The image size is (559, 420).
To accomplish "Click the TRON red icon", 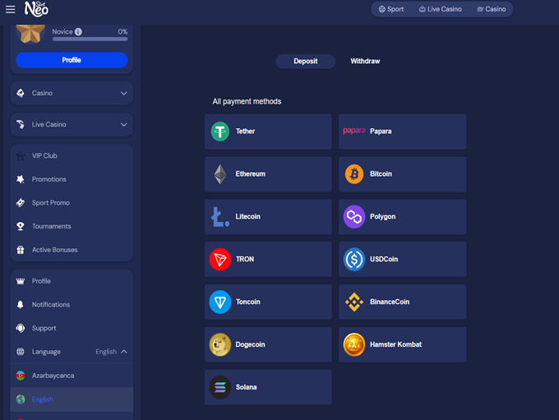I will point(219,260).
